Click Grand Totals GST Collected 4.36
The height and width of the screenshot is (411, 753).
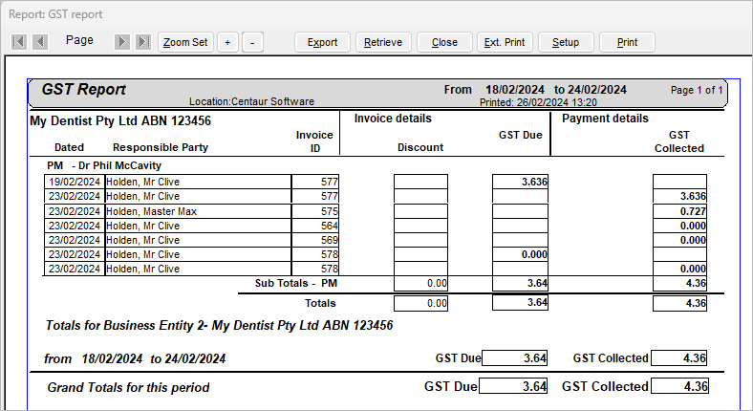[x=679, y=386]
